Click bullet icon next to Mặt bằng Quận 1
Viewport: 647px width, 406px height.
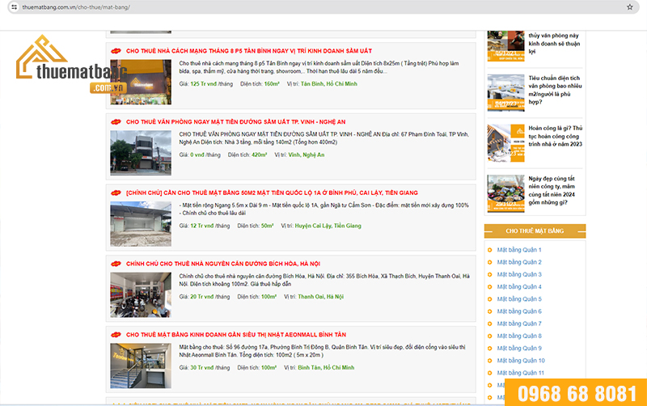point(490,250)
